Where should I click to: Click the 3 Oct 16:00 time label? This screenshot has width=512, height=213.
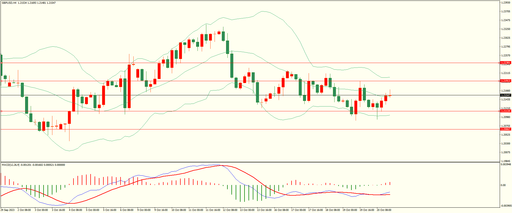point(58,210)
